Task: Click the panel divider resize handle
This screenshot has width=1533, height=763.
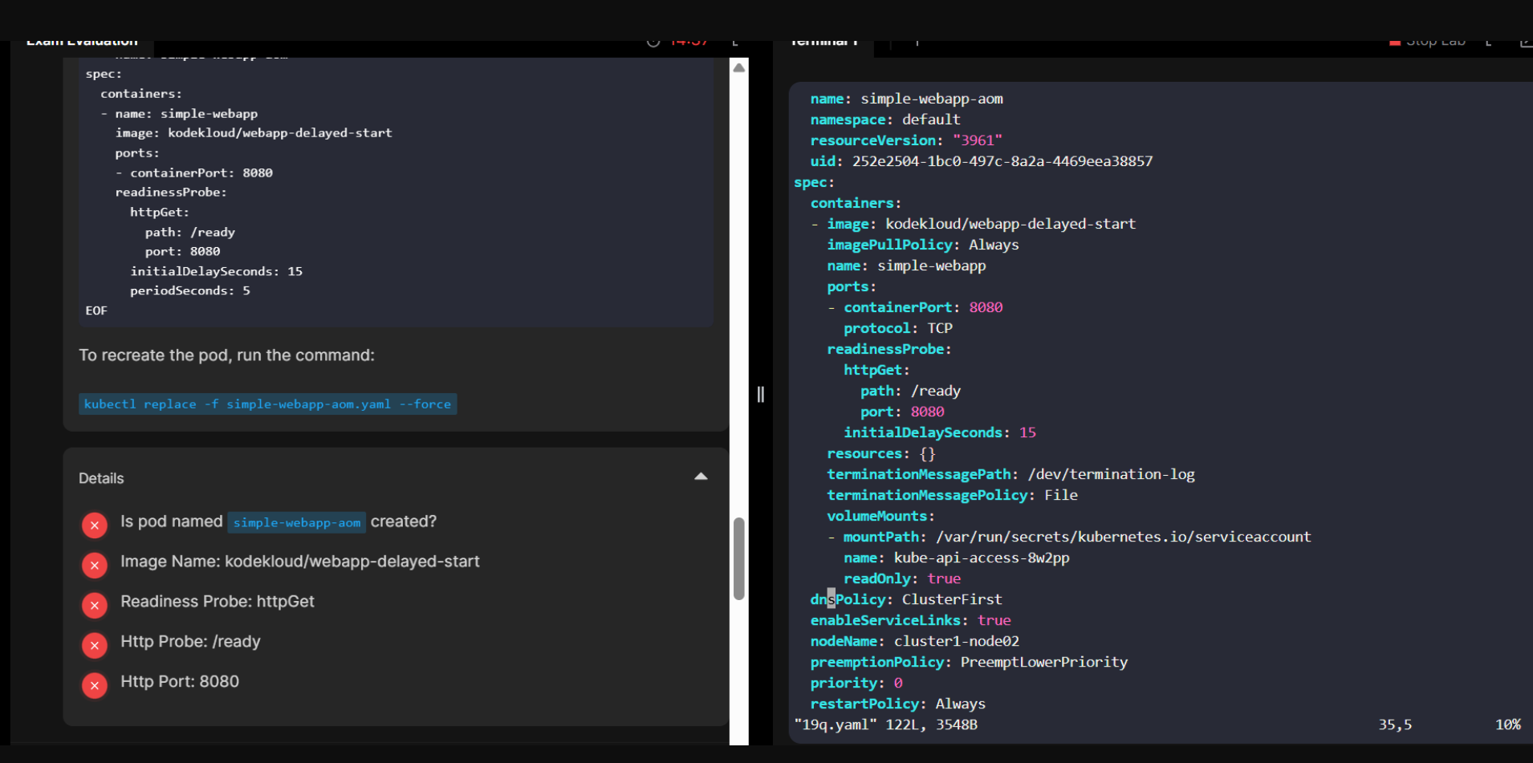Action: pos(760,394)
